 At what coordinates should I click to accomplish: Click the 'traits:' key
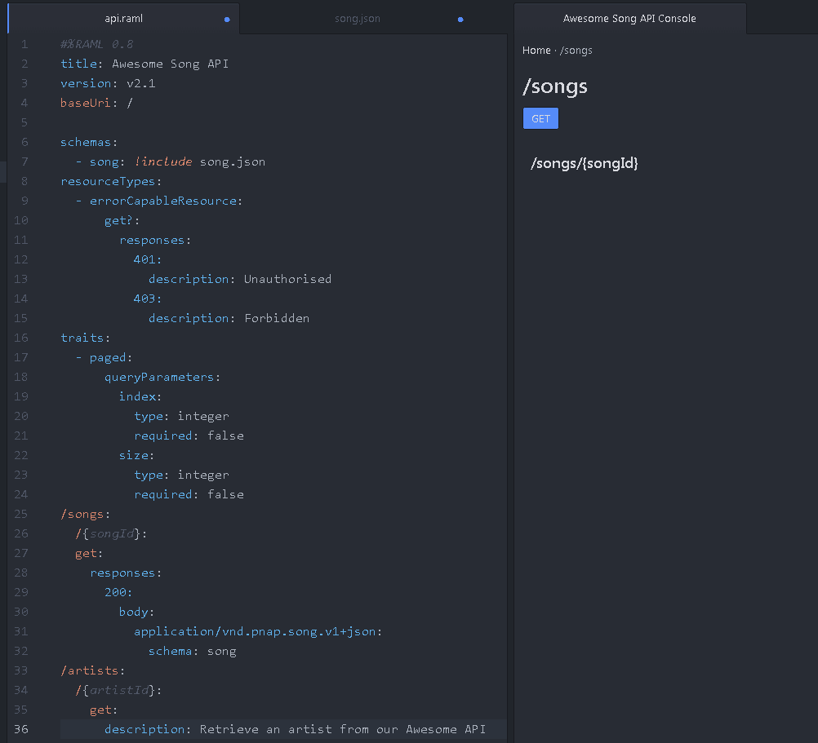pyautogui.click(x=86, y=338)
